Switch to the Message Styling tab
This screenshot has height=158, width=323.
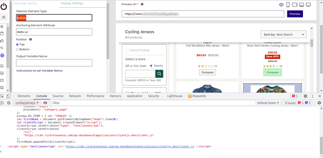26,3
